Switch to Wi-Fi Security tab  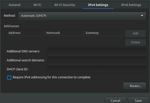click(65, 5)
